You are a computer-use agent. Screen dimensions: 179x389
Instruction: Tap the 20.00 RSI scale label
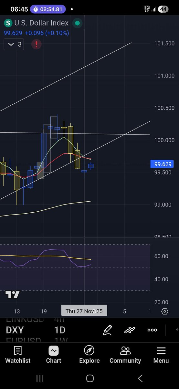click(x=161, y=302)
